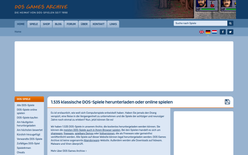The height and width of the screenshot is (155, 248).
Task: Open 'Zufälliges DOS-Spiel' link
Action: pyautogui.click(x=28, y=143)
